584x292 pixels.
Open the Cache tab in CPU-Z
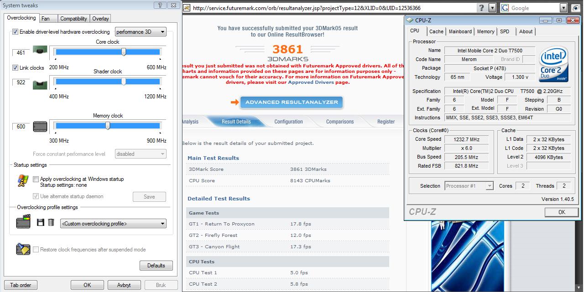(436, 31)
